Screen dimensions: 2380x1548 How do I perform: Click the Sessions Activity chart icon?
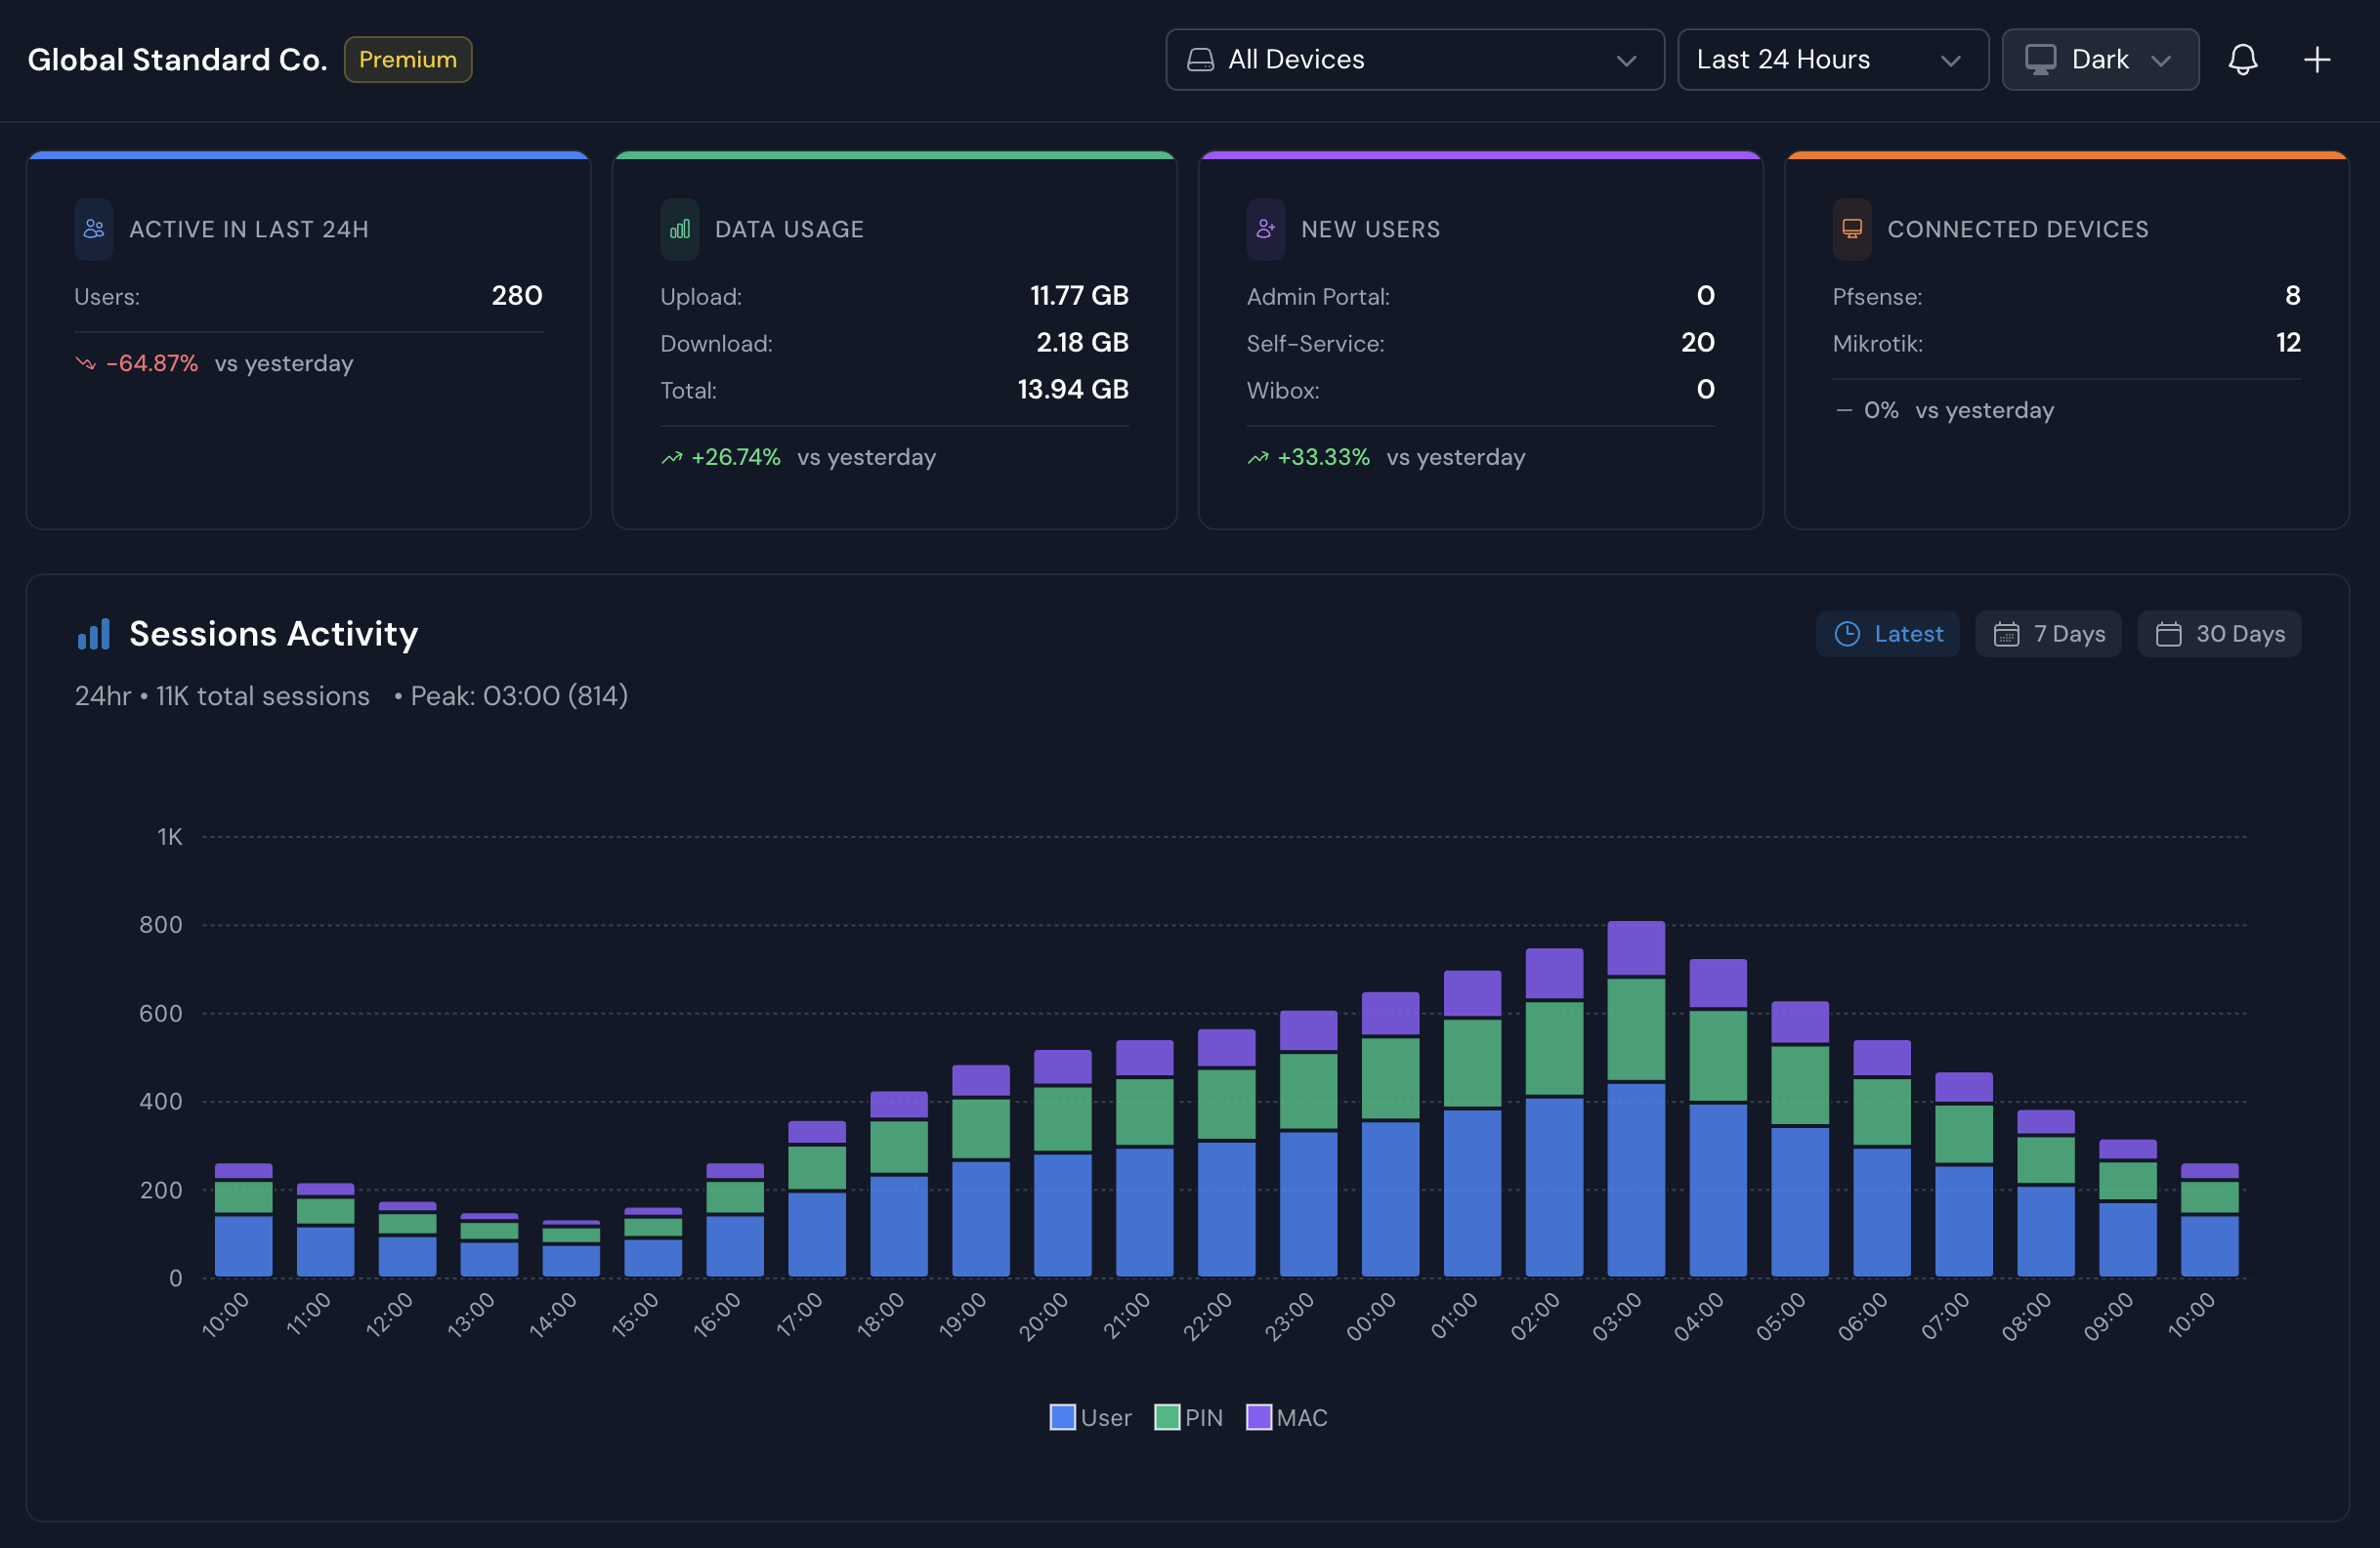(94, 635)
